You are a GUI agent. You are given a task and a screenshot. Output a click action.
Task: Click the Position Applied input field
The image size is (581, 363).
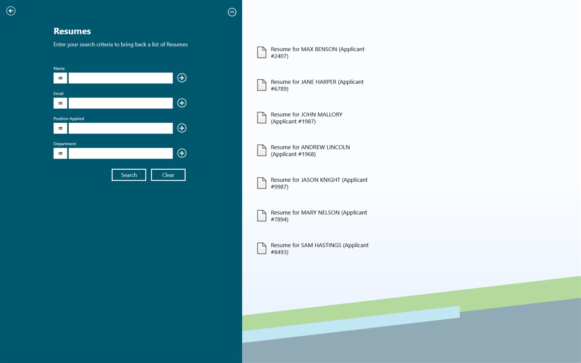click(x=120, y=128)
